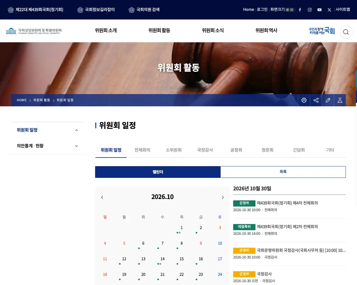Select the 소위원회 tab

tap(173, 150)
